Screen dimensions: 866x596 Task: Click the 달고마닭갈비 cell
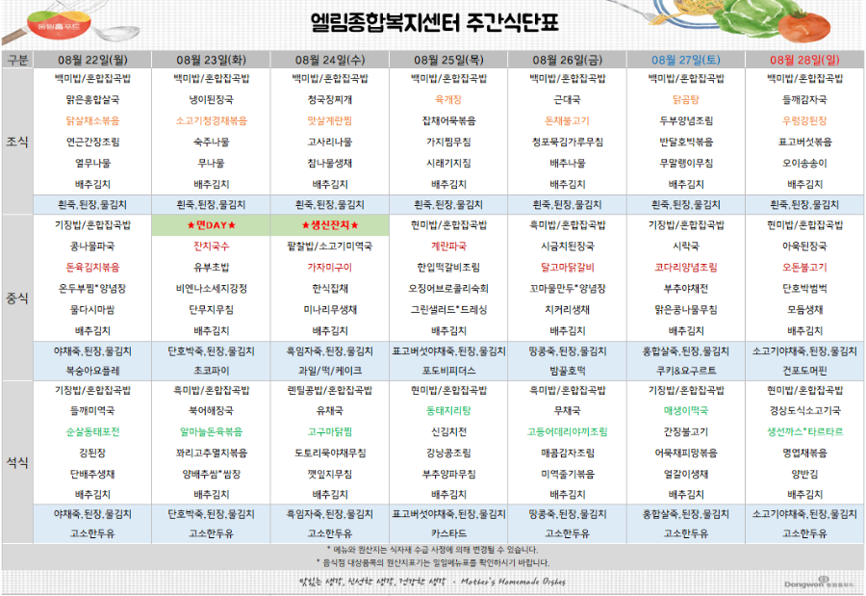[567, 267]
